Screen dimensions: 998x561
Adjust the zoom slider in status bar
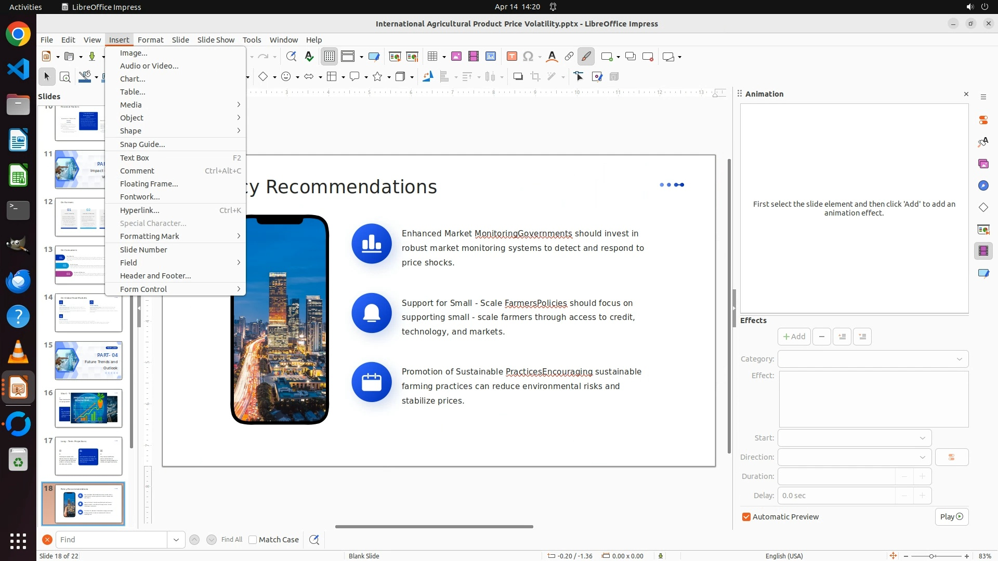tap(931, 556)
